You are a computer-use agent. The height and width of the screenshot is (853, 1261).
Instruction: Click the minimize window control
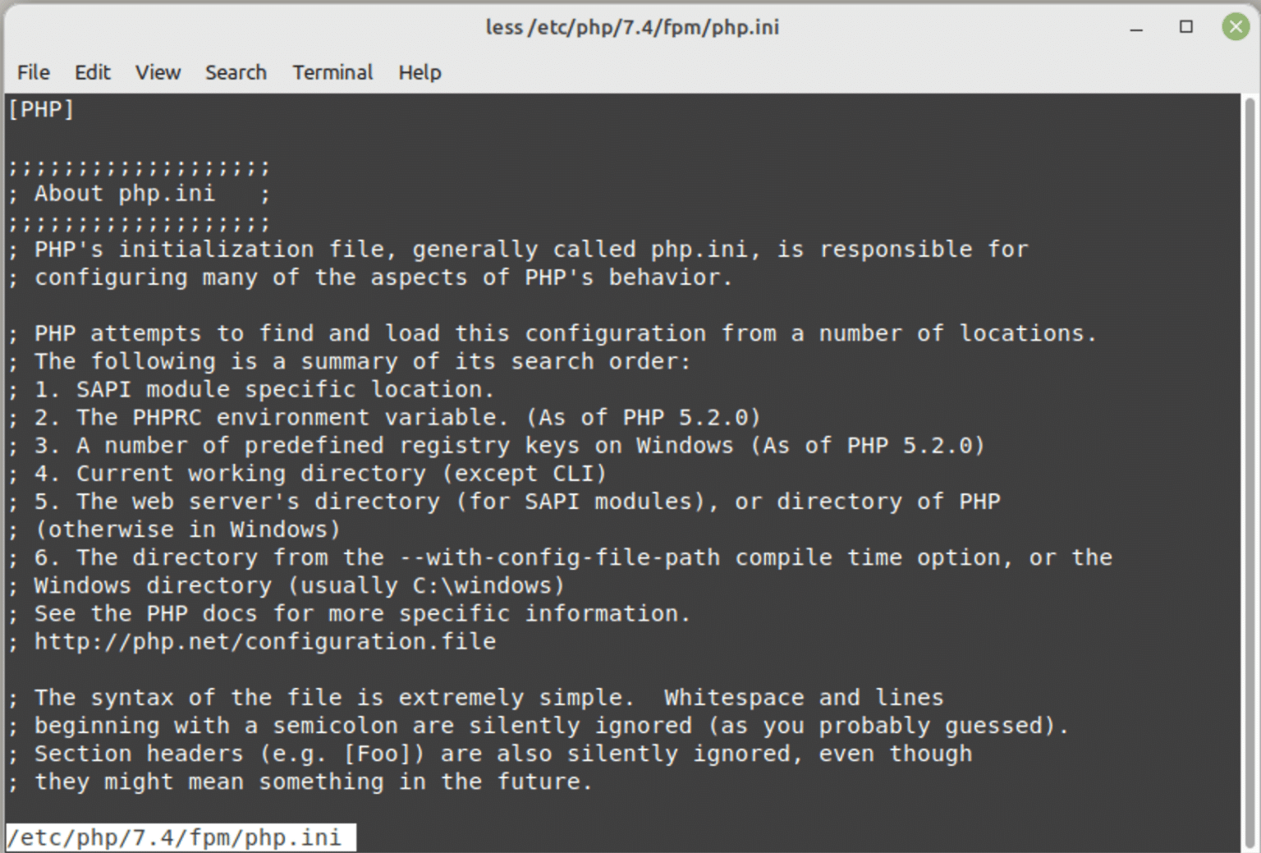[1136, 27]
